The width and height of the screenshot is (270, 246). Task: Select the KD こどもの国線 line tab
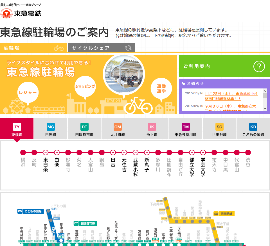(253, 129)
